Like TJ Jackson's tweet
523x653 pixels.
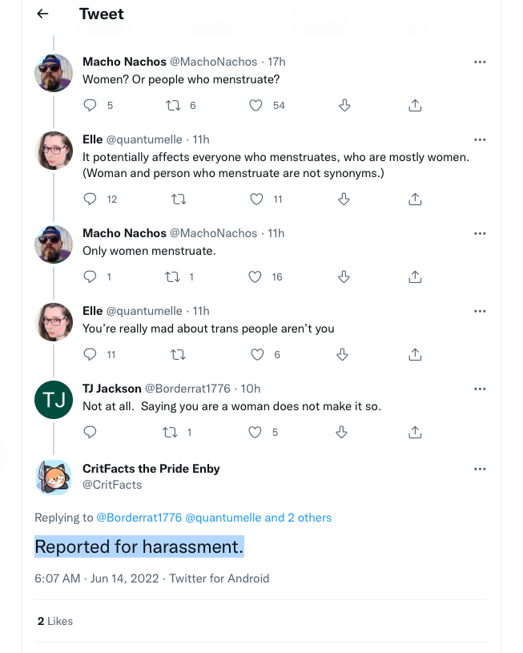[x=255, y=432]
